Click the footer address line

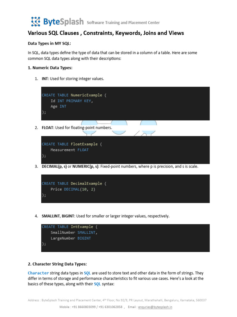pyautogui.click(x=117, y=300)
